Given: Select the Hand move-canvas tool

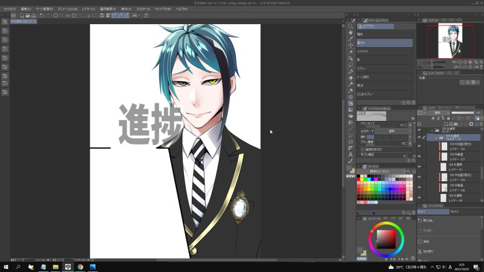Looking at the screenshot, I should (350, 33).
